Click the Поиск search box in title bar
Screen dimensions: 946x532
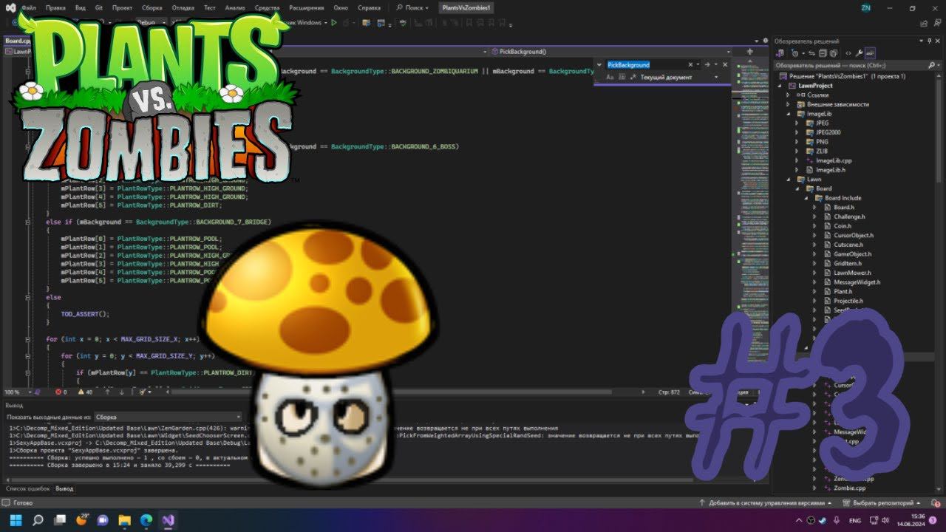(412, 7)
